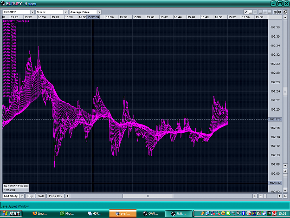Zoom out time axis with minus button
The height and width of the screenshot is (218, 290).
click(261, 196)
